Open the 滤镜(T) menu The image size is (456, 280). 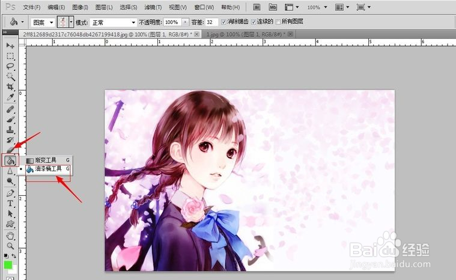[x=153, y=7]
